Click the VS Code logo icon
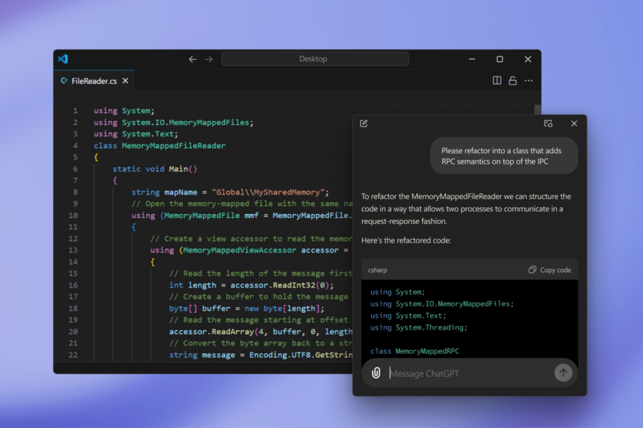Viewport: 643px width, 428px height. pyautogui.click(x=63, y=59)
